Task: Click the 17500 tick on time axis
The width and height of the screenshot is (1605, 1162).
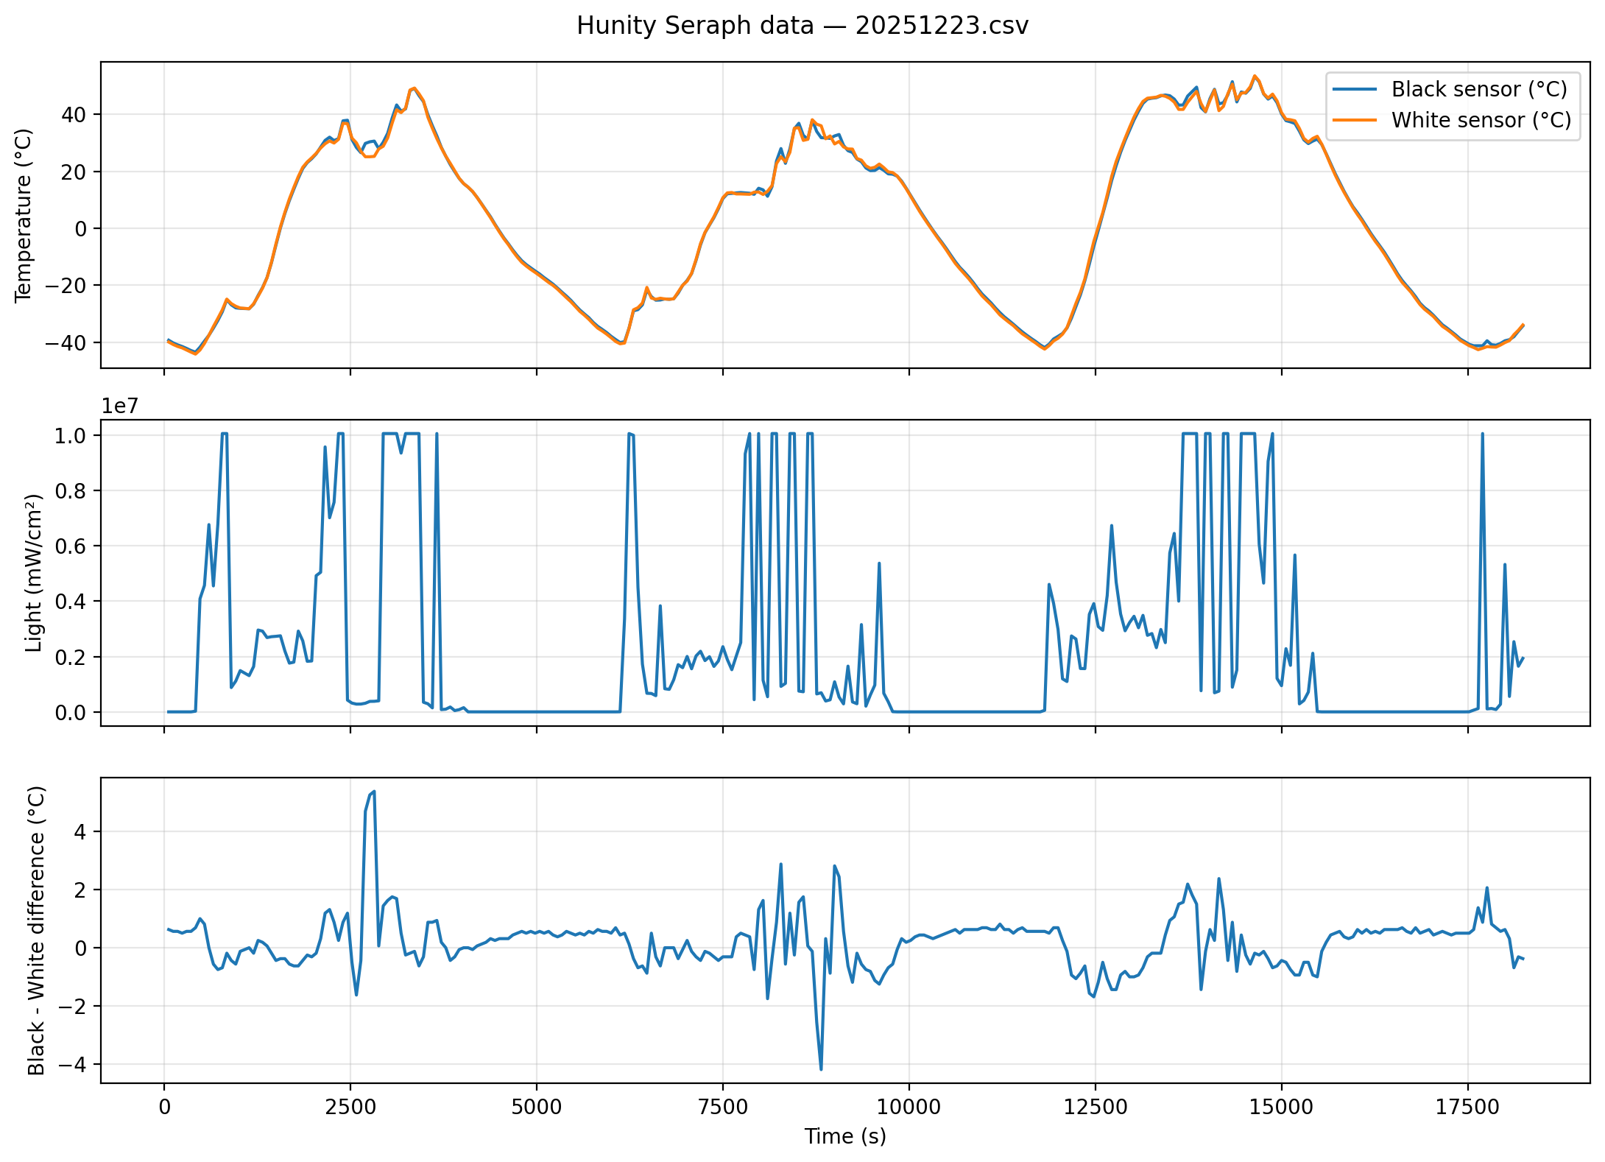Action: click(x=1467, y=1107)
